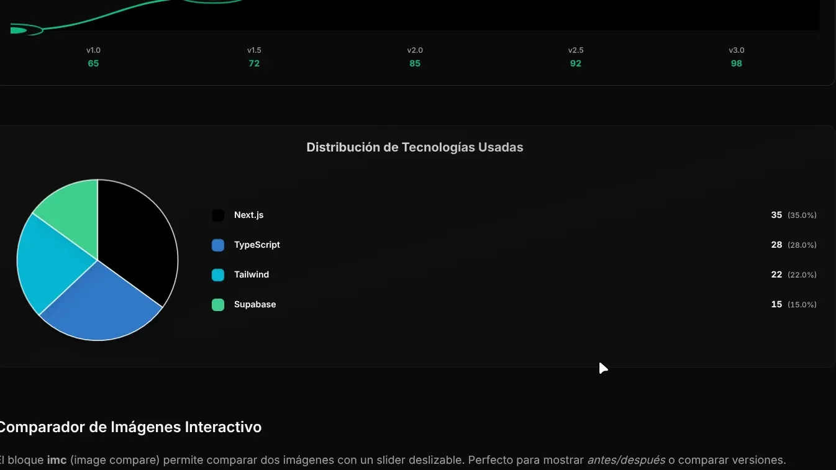Click the green Supabase legend swatch

click(218, 305)
